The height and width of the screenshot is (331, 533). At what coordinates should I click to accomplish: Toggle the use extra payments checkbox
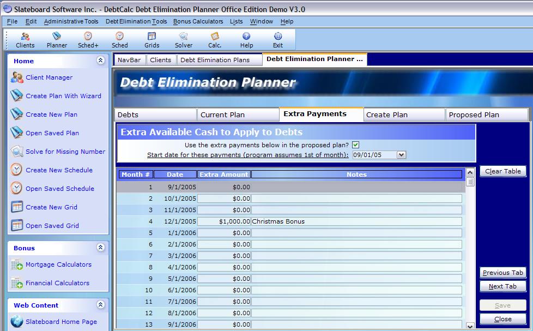click(355, 145)
